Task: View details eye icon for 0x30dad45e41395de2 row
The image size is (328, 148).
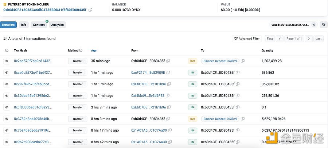Action: 7,96
